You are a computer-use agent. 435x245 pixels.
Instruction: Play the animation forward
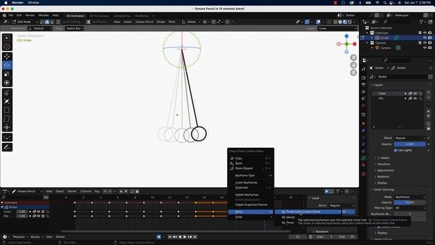(x=185, y=237)
